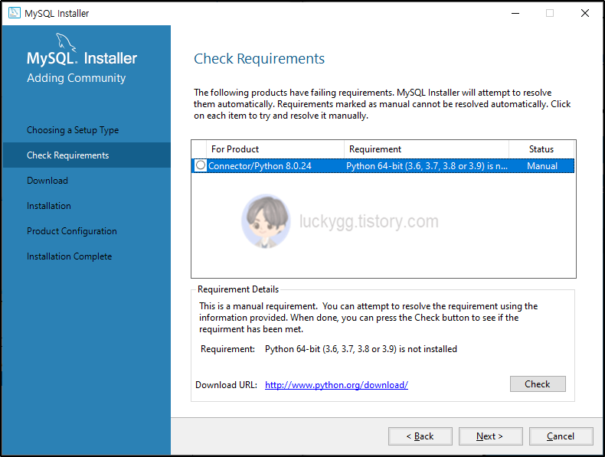The height and width of the screenshot is (457, 605).
Task: Open the Product Configuration sidebar step
Action: (x=72, y=231)
